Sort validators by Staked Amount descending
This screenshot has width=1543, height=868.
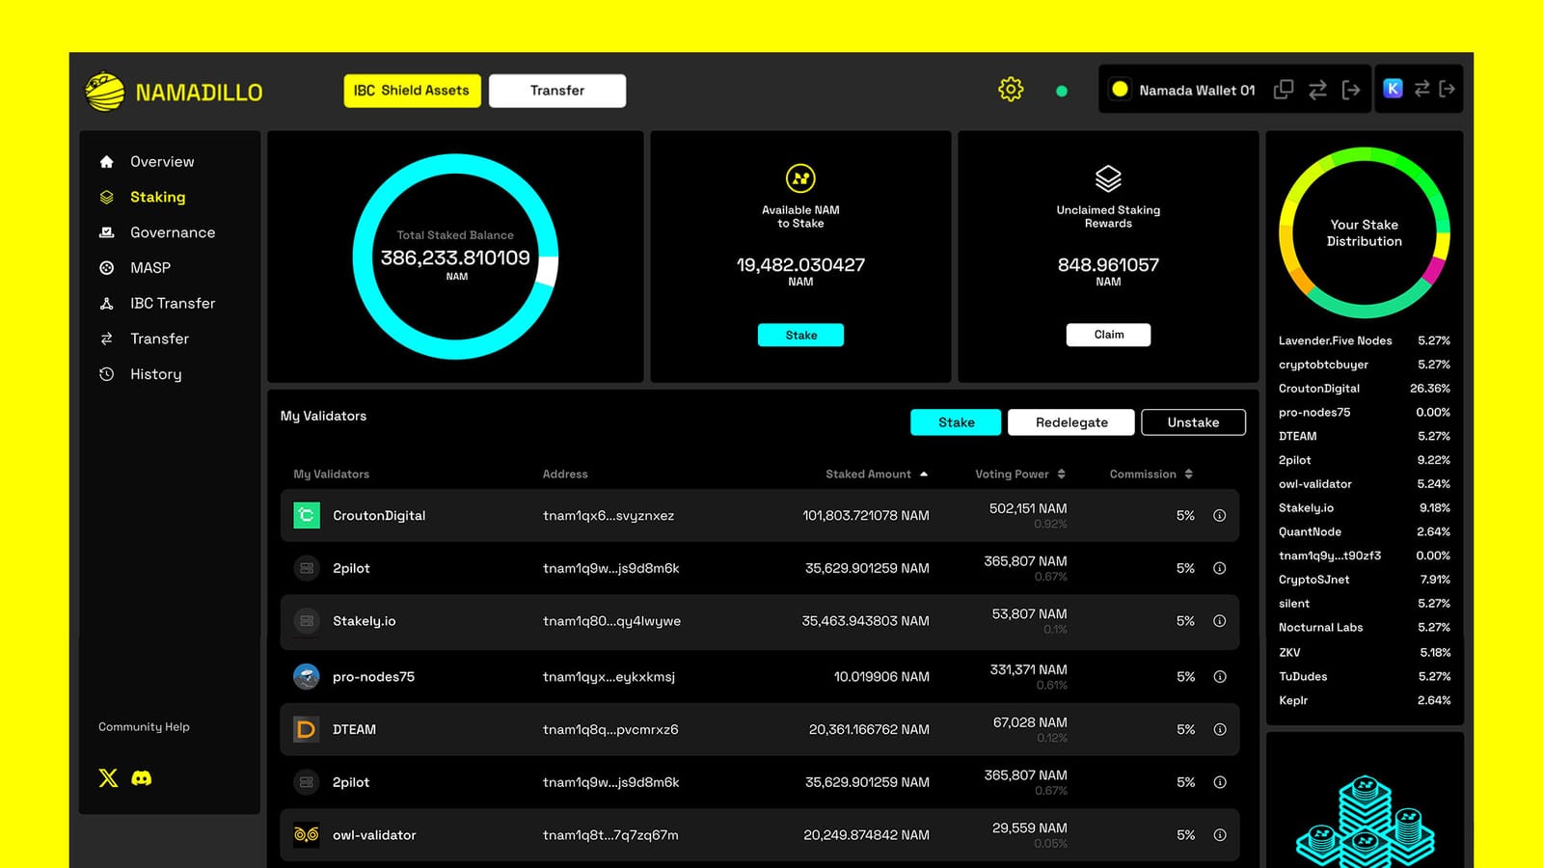924,474
